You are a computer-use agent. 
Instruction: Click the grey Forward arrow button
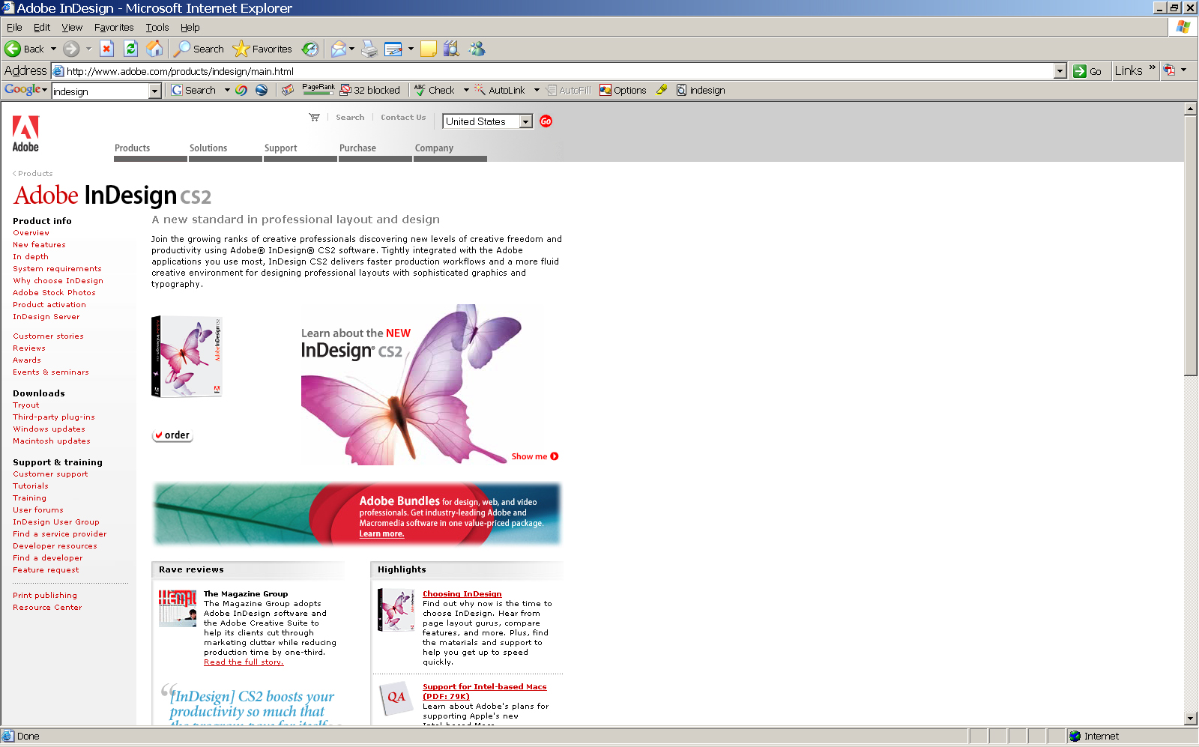pos(71,49)
